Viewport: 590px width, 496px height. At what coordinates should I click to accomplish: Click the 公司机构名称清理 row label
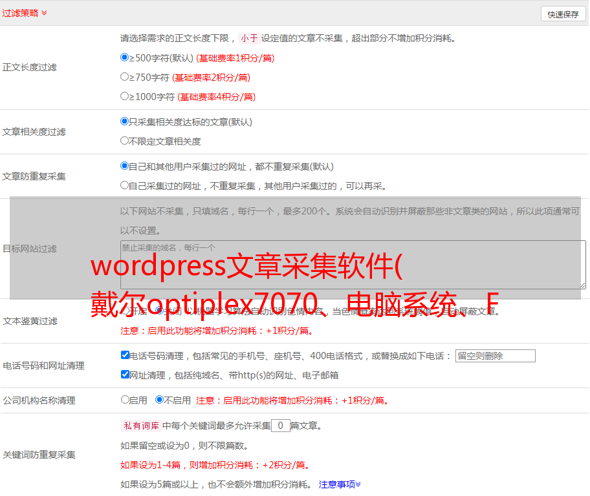click(39, 400)
